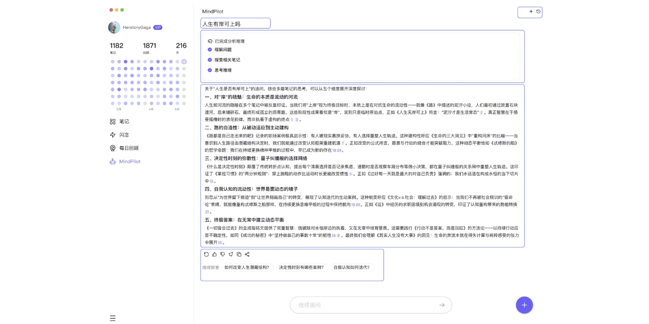Open the profile menu via HerstoryGaga avatar
The width and height of the screenshot is (649, 324).
[x=114, y=27]
